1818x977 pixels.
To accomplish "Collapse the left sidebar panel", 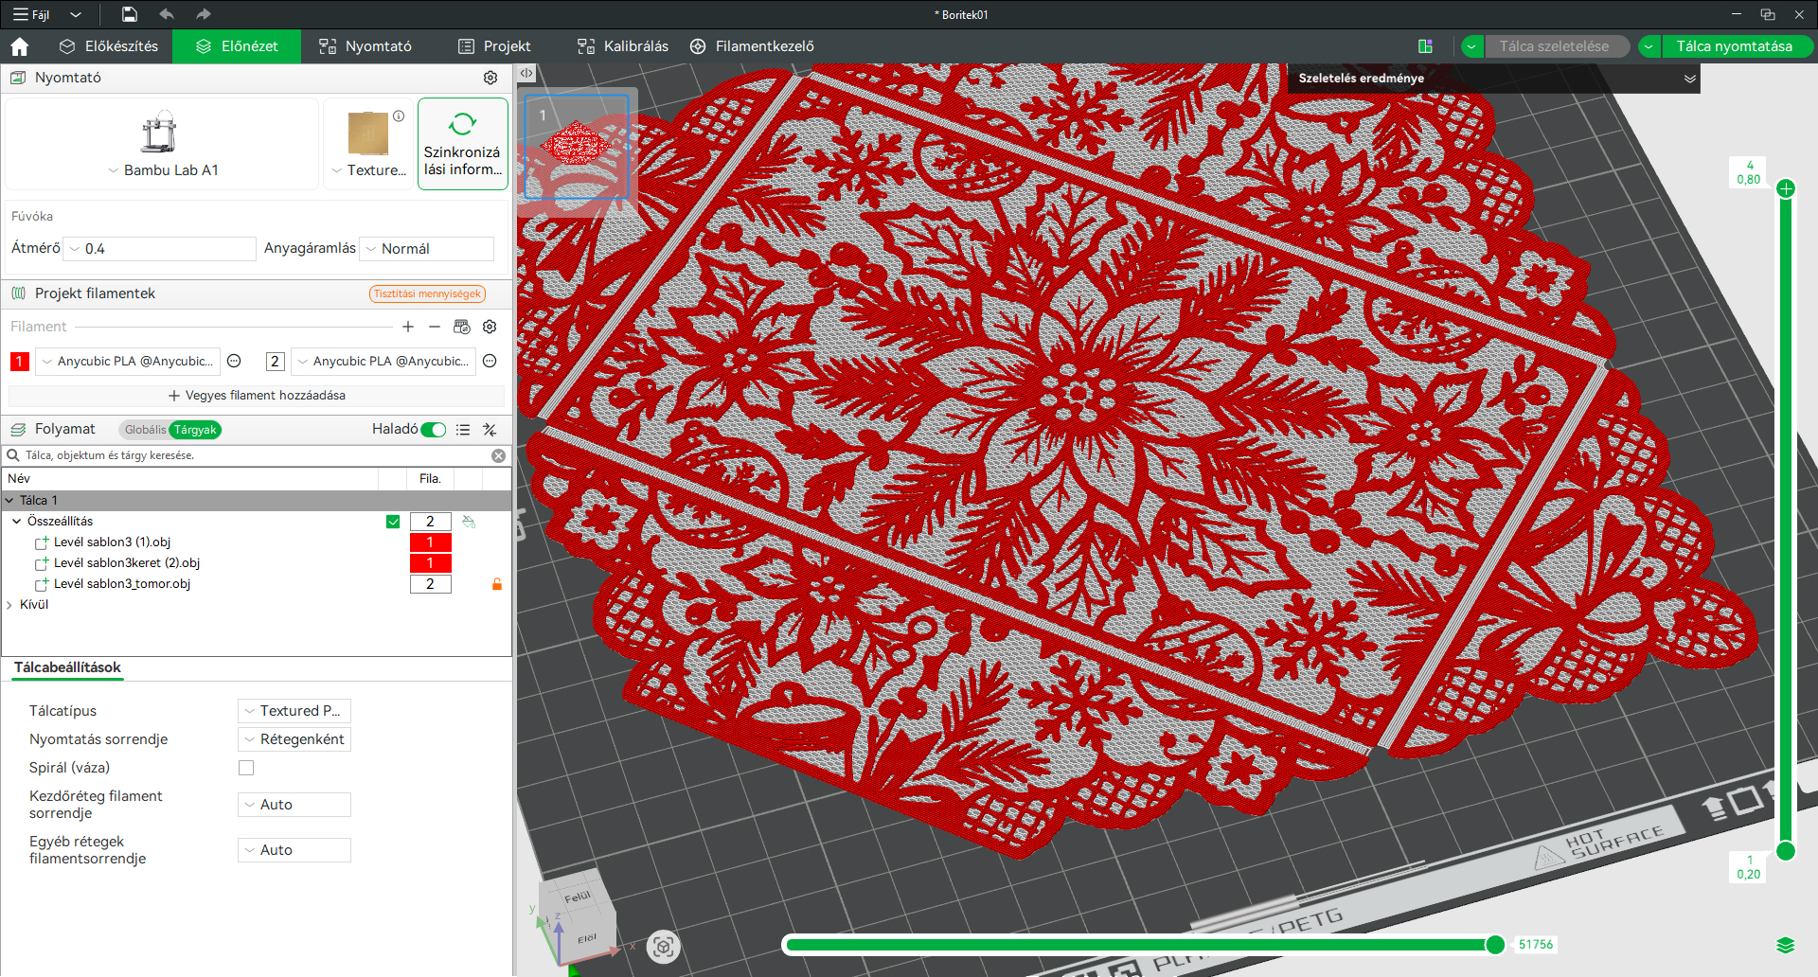I will coord(526,73).
